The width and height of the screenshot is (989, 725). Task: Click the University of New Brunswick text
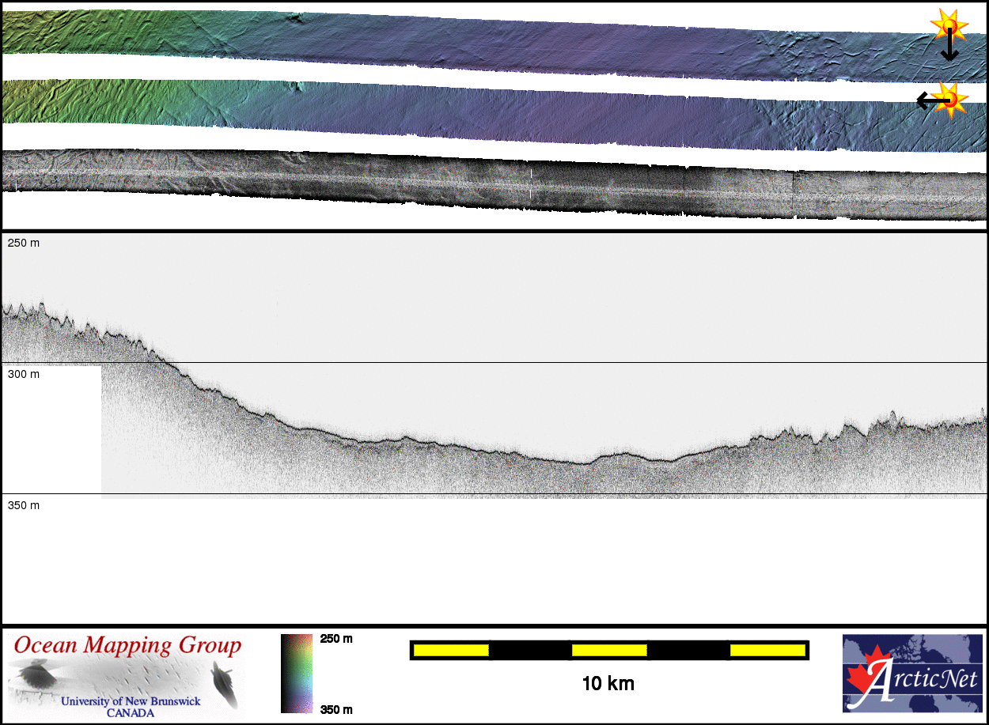(x=131, y=701)
